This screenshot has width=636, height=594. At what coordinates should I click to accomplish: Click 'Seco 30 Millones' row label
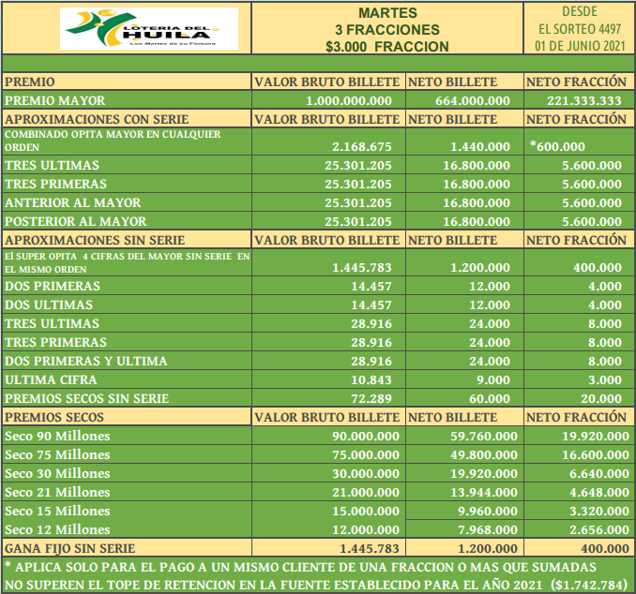(57, 473)
